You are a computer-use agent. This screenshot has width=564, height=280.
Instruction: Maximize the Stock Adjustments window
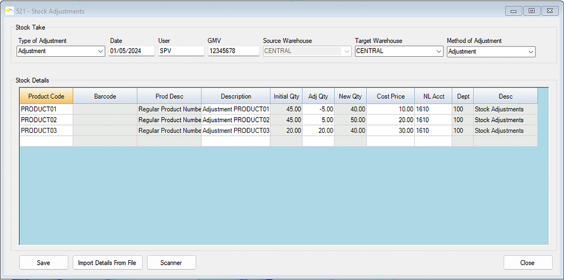pyautogui.click(x=532, y=11)
